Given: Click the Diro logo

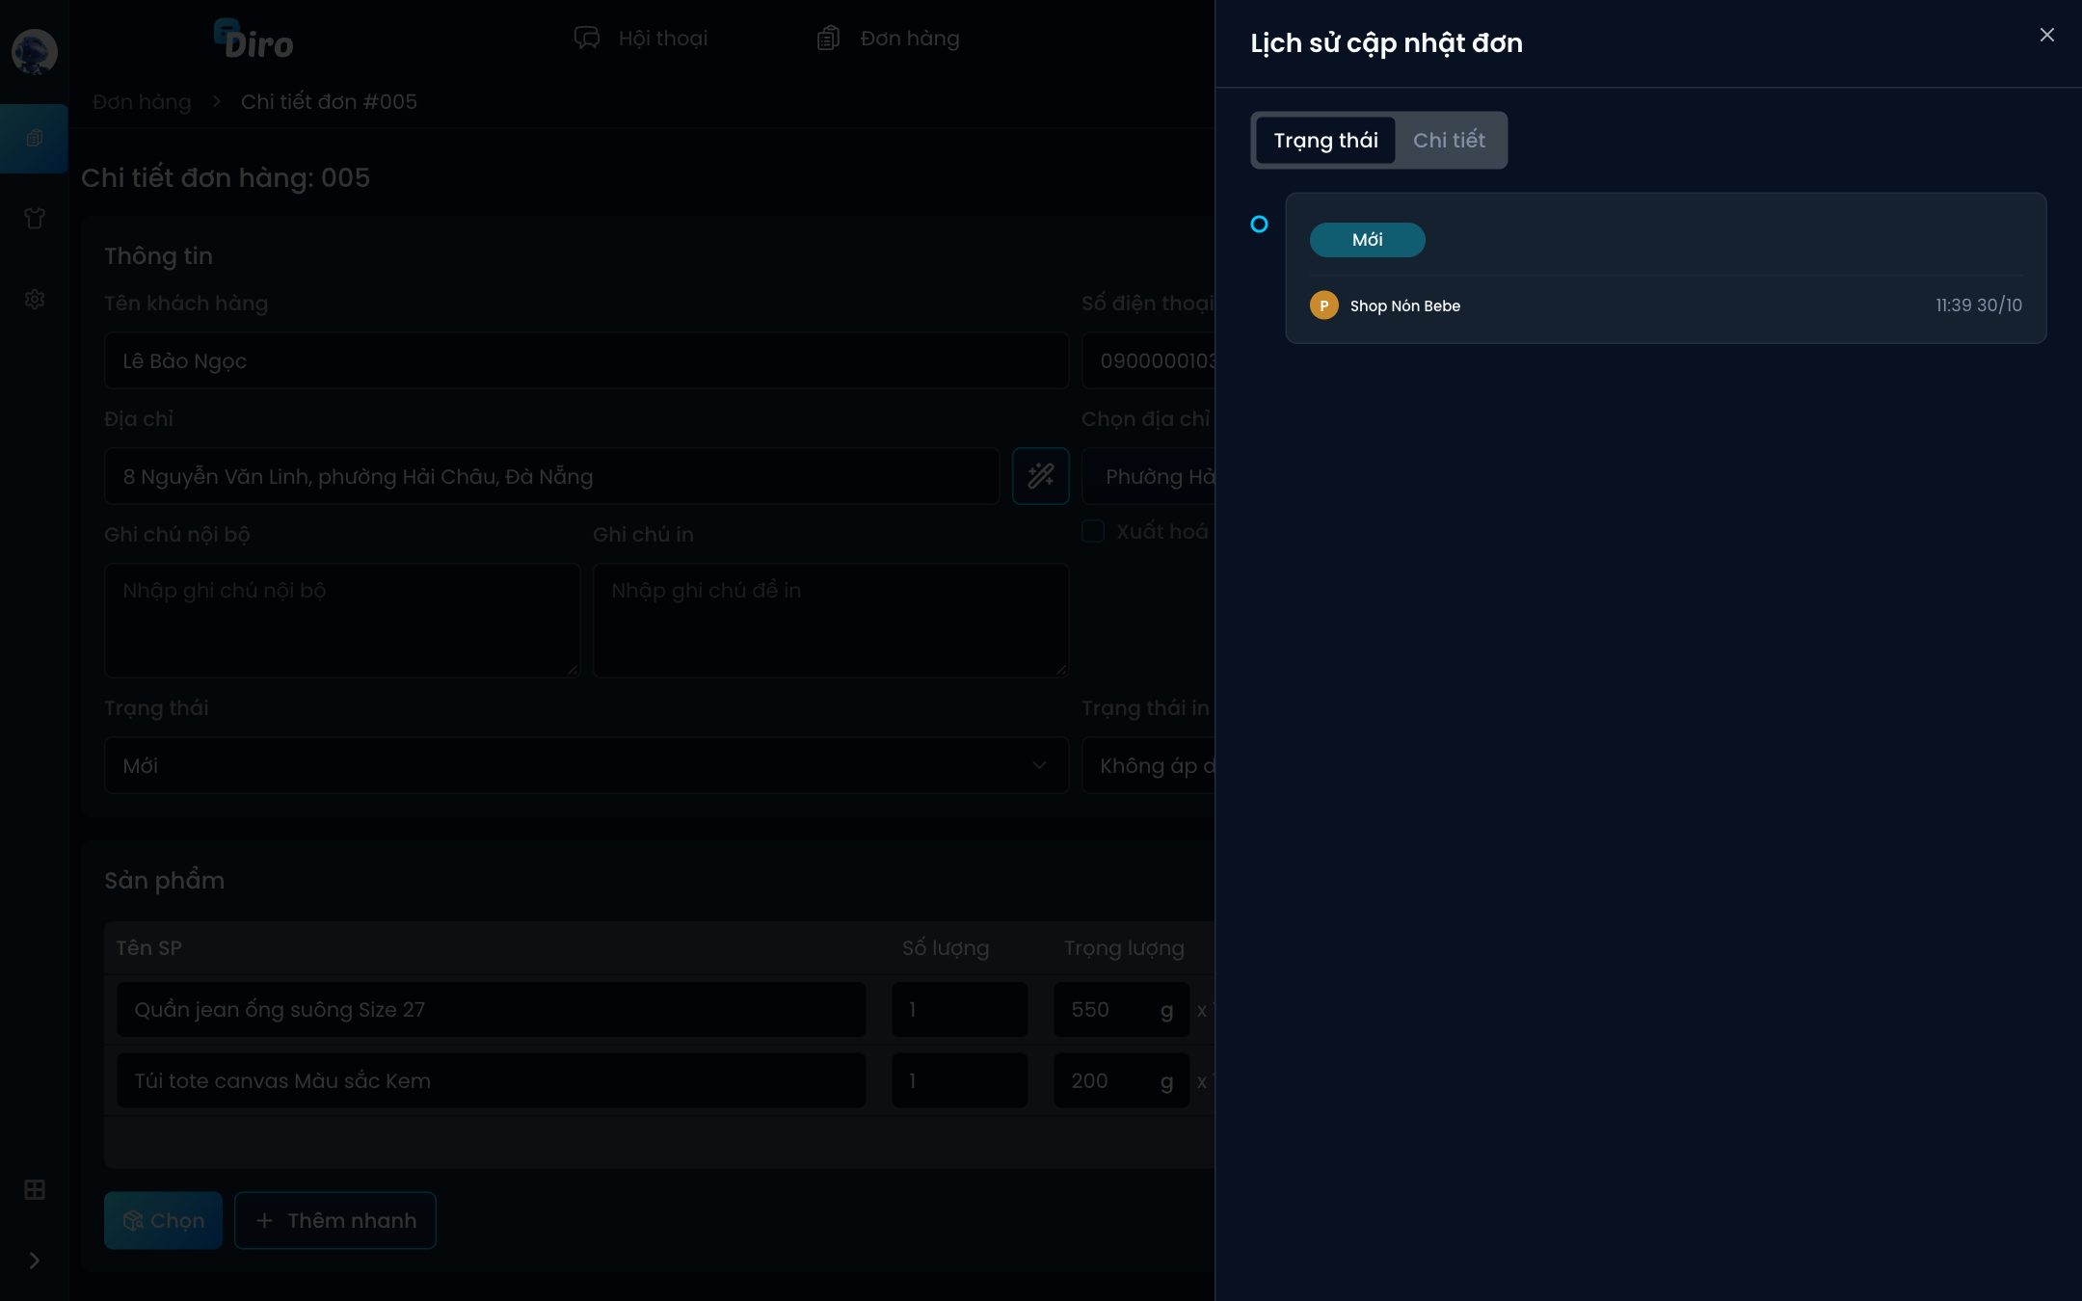Looking at the screenshot, I should click(254, 40).
